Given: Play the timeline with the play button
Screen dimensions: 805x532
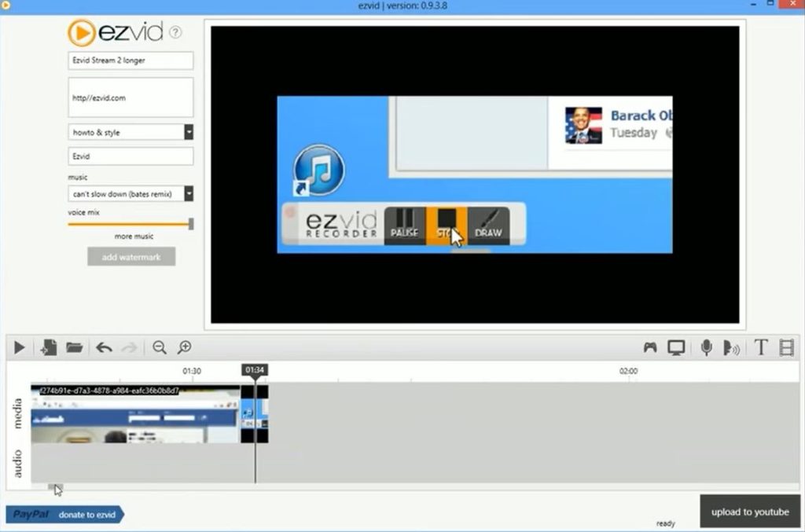Looking at the screenshot, I should pyautogui.click(x=20, y=347).
